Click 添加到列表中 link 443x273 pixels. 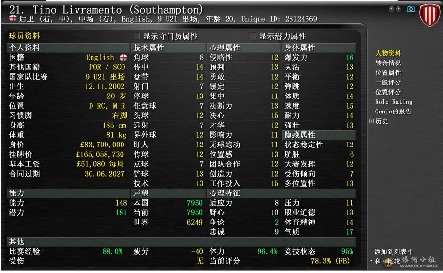(394, 252)
